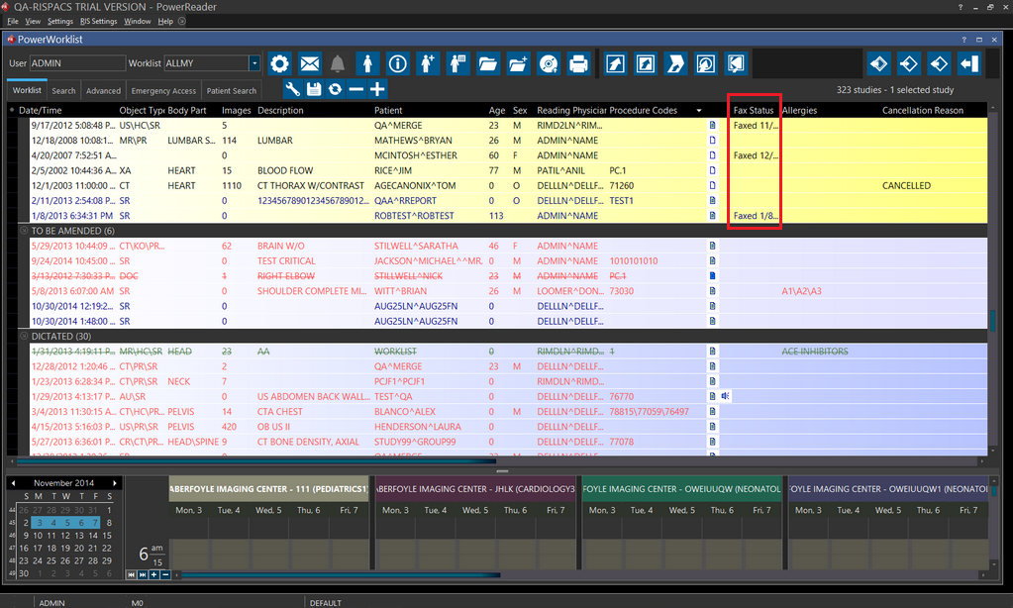Click the save floppy disk icon
This screenshot has width=1013, height=608.
(314, 89)
